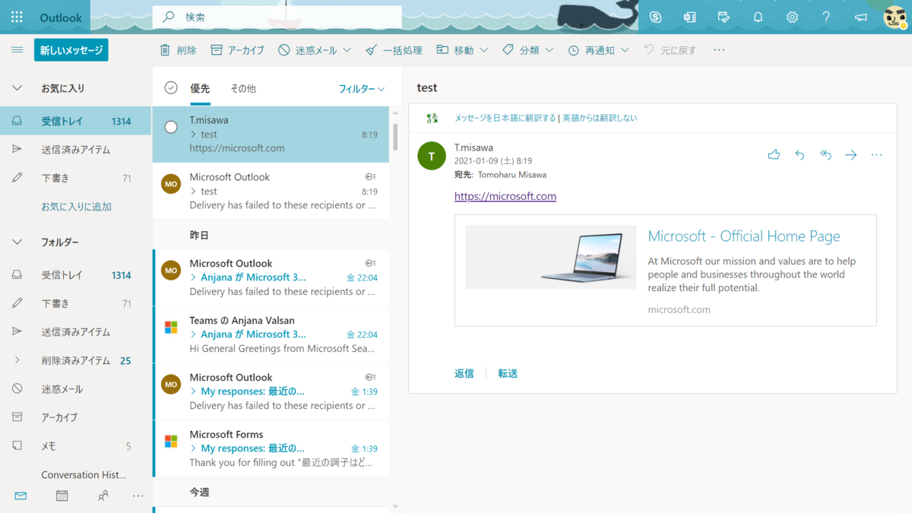Toggle the left navigation hamburger menu

tap(17, 50)
